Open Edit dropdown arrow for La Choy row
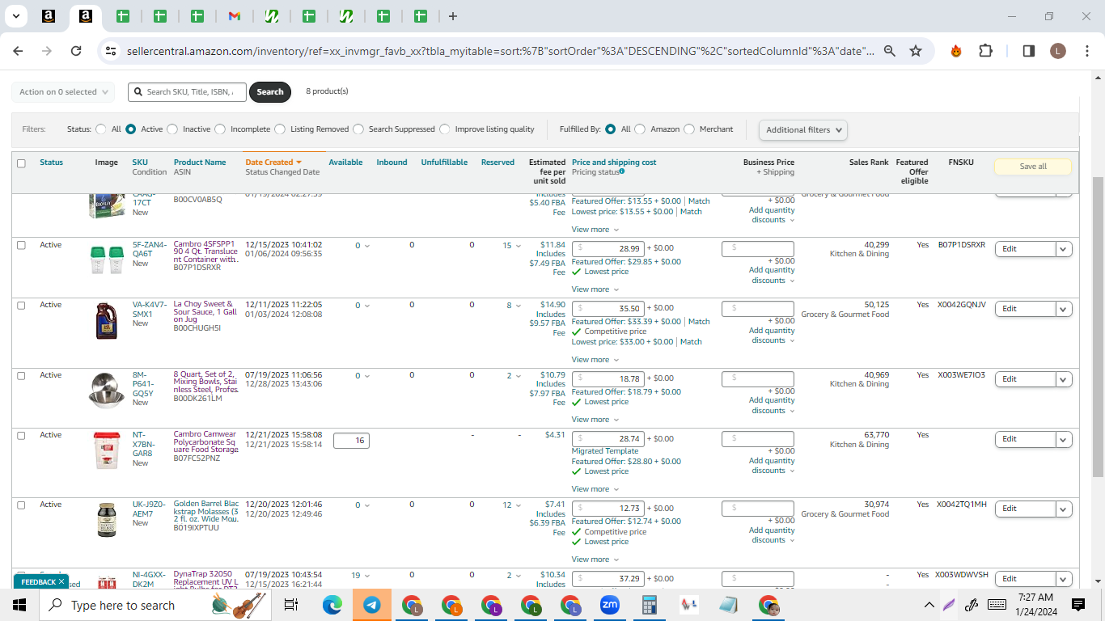The height and width of the screenshot is (621, 1105). point(1065,309)
